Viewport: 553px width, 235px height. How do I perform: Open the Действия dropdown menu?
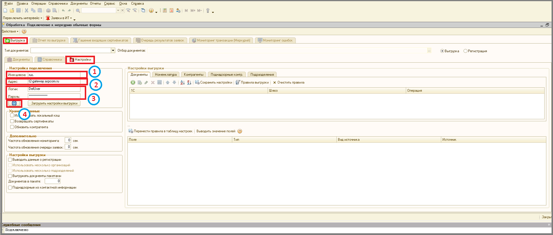[x=10, y=31]
